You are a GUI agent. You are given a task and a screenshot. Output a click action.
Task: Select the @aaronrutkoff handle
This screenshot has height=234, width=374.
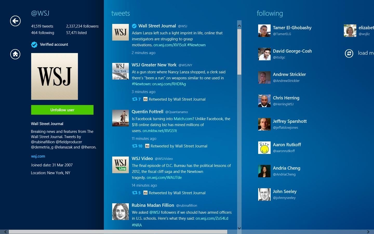click(284, 151)
